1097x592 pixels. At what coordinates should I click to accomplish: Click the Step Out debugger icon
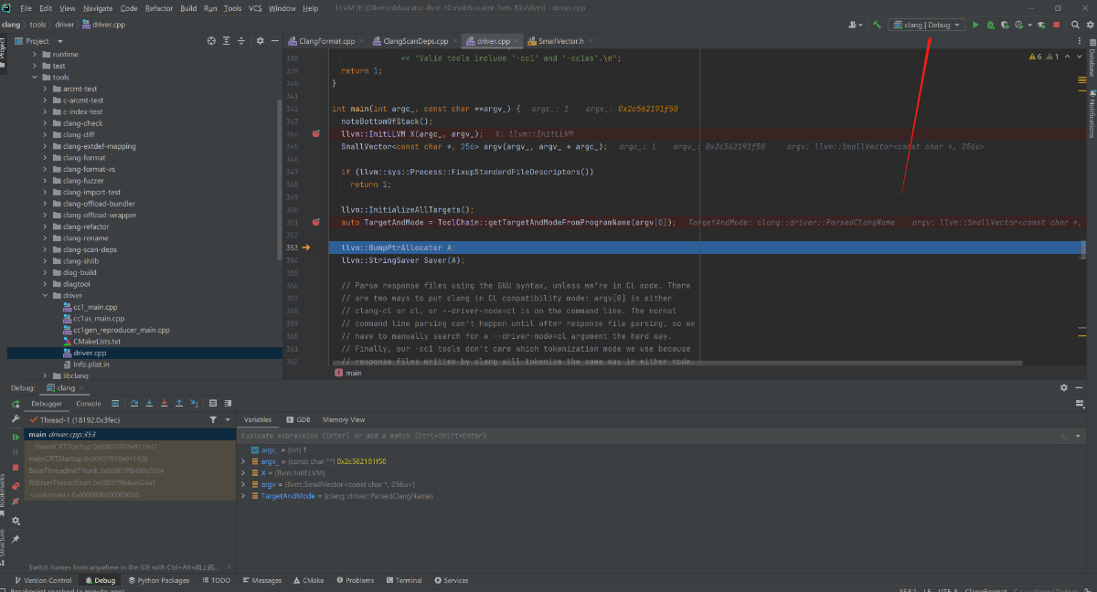coord(178,403)
